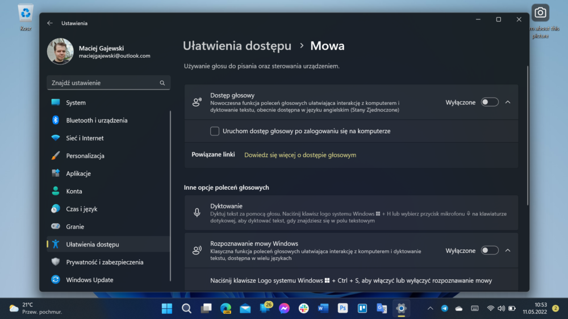Open Telegram in the system tray
The height and width of the screenshot is (319, 568).
(x=445, y=309)
